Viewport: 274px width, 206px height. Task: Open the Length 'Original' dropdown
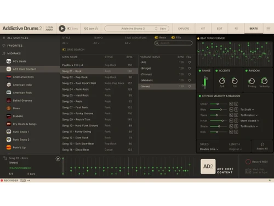tap(236, 149)
